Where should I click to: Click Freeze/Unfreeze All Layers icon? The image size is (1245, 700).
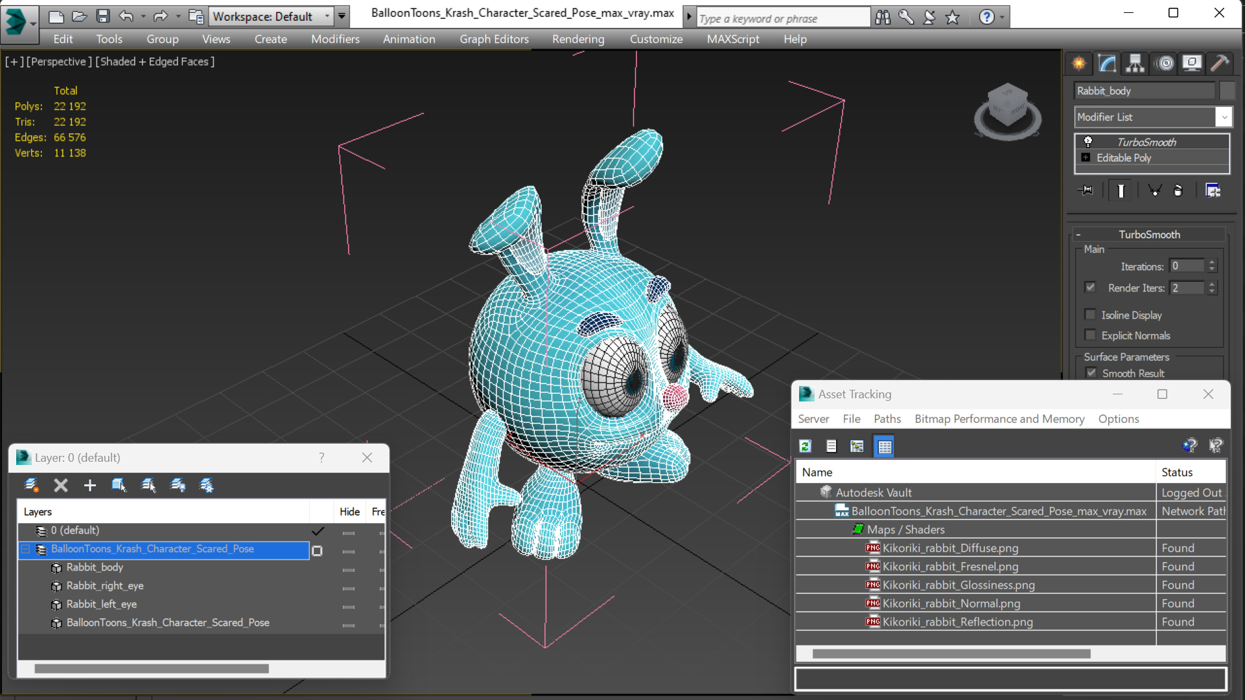point(207,485)
